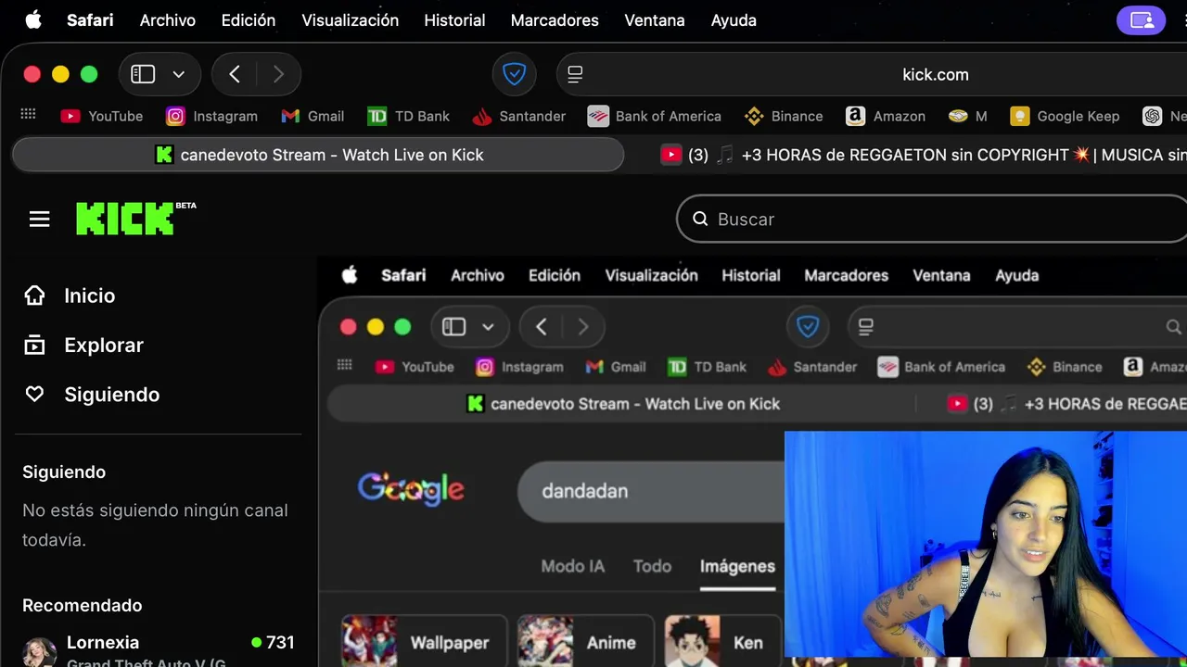This screenshot has width=1187, height=667.
Task: Click the Ken image filter chip
Action: pos(723,641)
